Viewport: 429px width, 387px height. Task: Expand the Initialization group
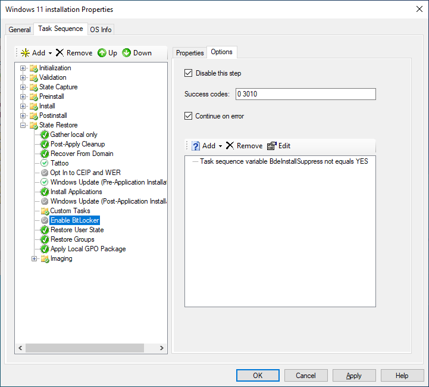[23, 68]
